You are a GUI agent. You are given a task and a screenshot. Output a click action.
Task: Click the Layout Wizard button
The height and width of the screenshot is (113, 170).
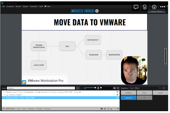coord(157,11)
